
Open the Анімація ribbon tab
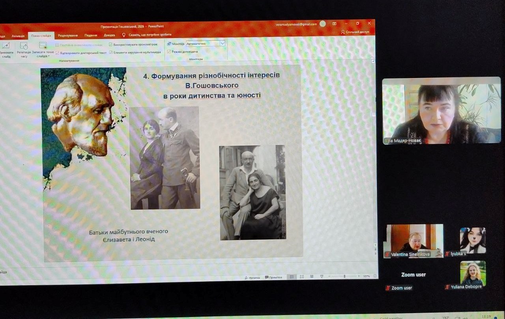click(x=18, y=36)
